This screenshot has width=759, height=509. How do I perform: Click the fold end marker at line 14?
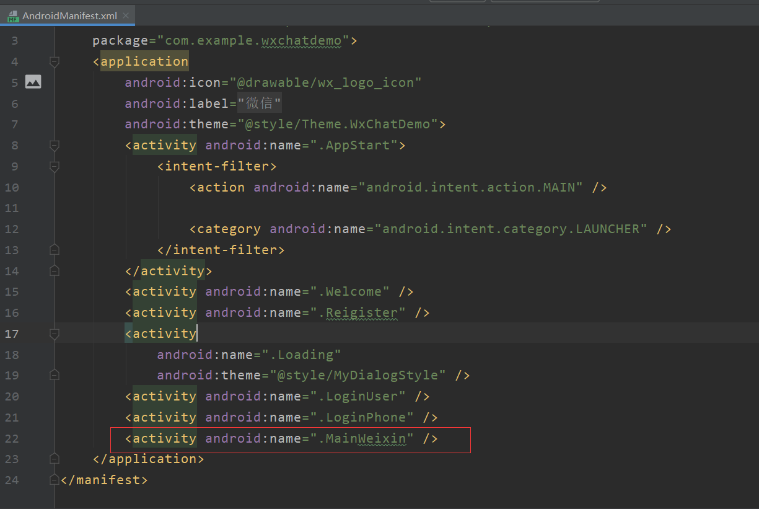click(54, 271)
